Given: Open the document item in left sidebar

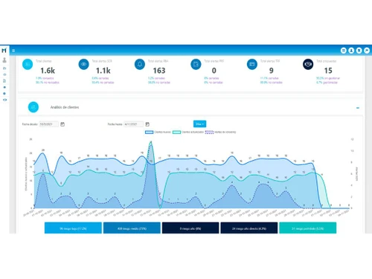Looking at the screenshot, I should (4, 81).
